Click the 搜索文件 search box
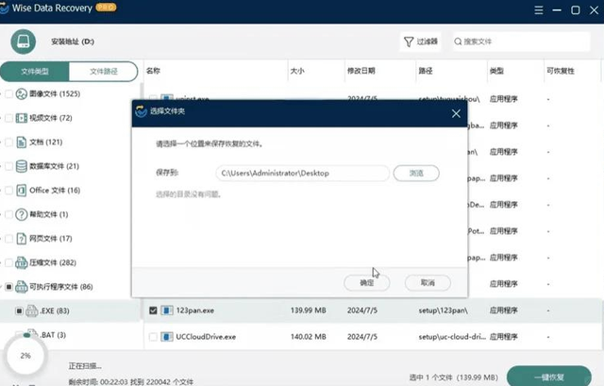 click(521, 42)
